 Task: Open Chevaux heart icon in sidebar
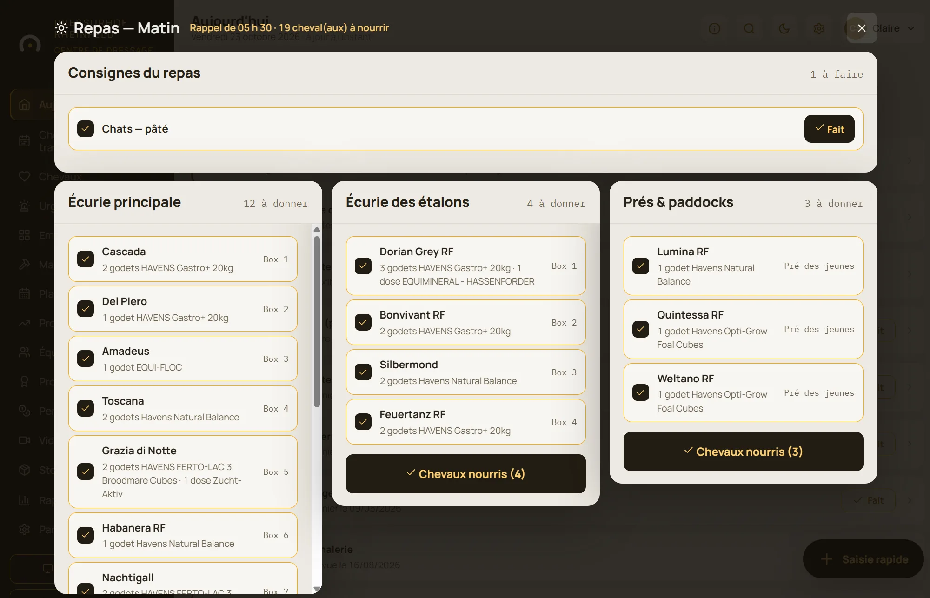(x=24, y=177)
